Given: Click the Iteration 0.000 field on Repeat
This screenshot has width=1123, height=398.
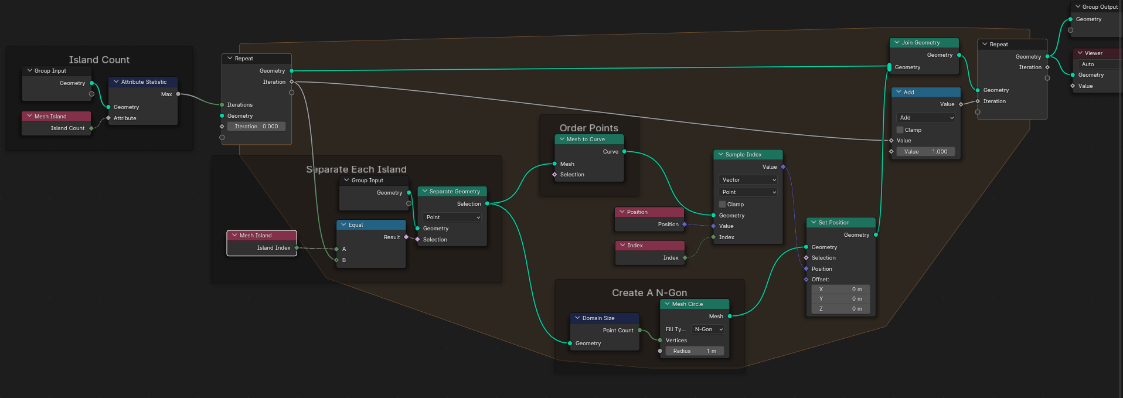Looking at the screenshot, I should coord(256,126).
